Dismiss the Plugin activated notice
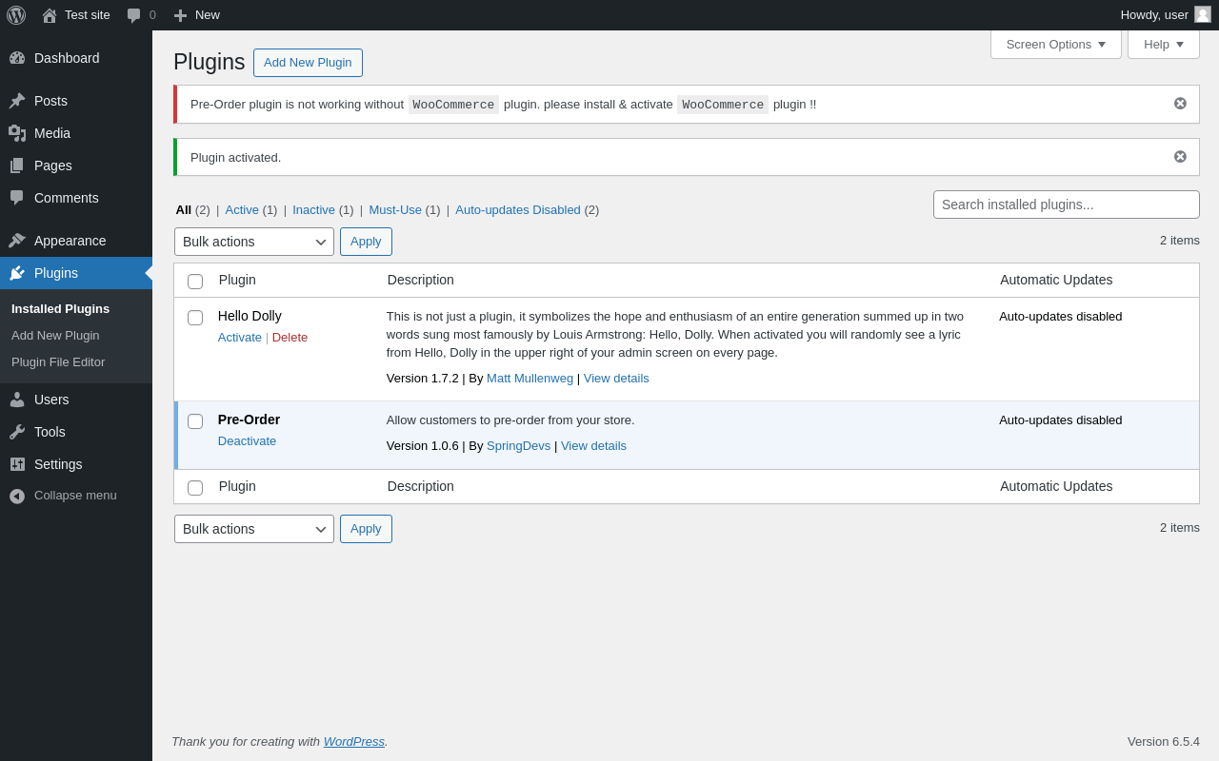Screen dimensions: 1219x761 (1180, 157)
